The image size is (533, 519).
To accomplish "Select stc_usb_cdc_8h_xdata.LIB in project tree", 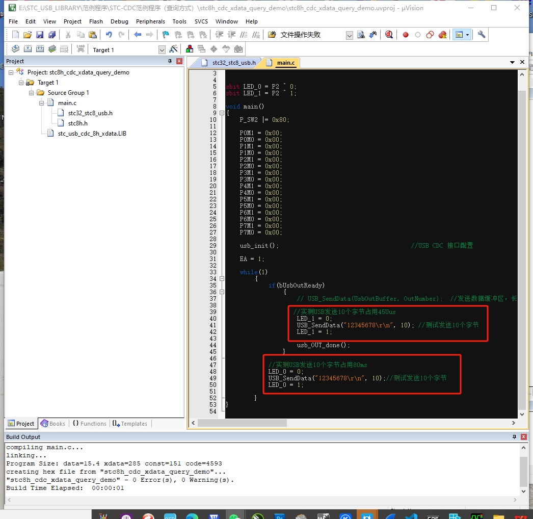I will tap(92, 134).
